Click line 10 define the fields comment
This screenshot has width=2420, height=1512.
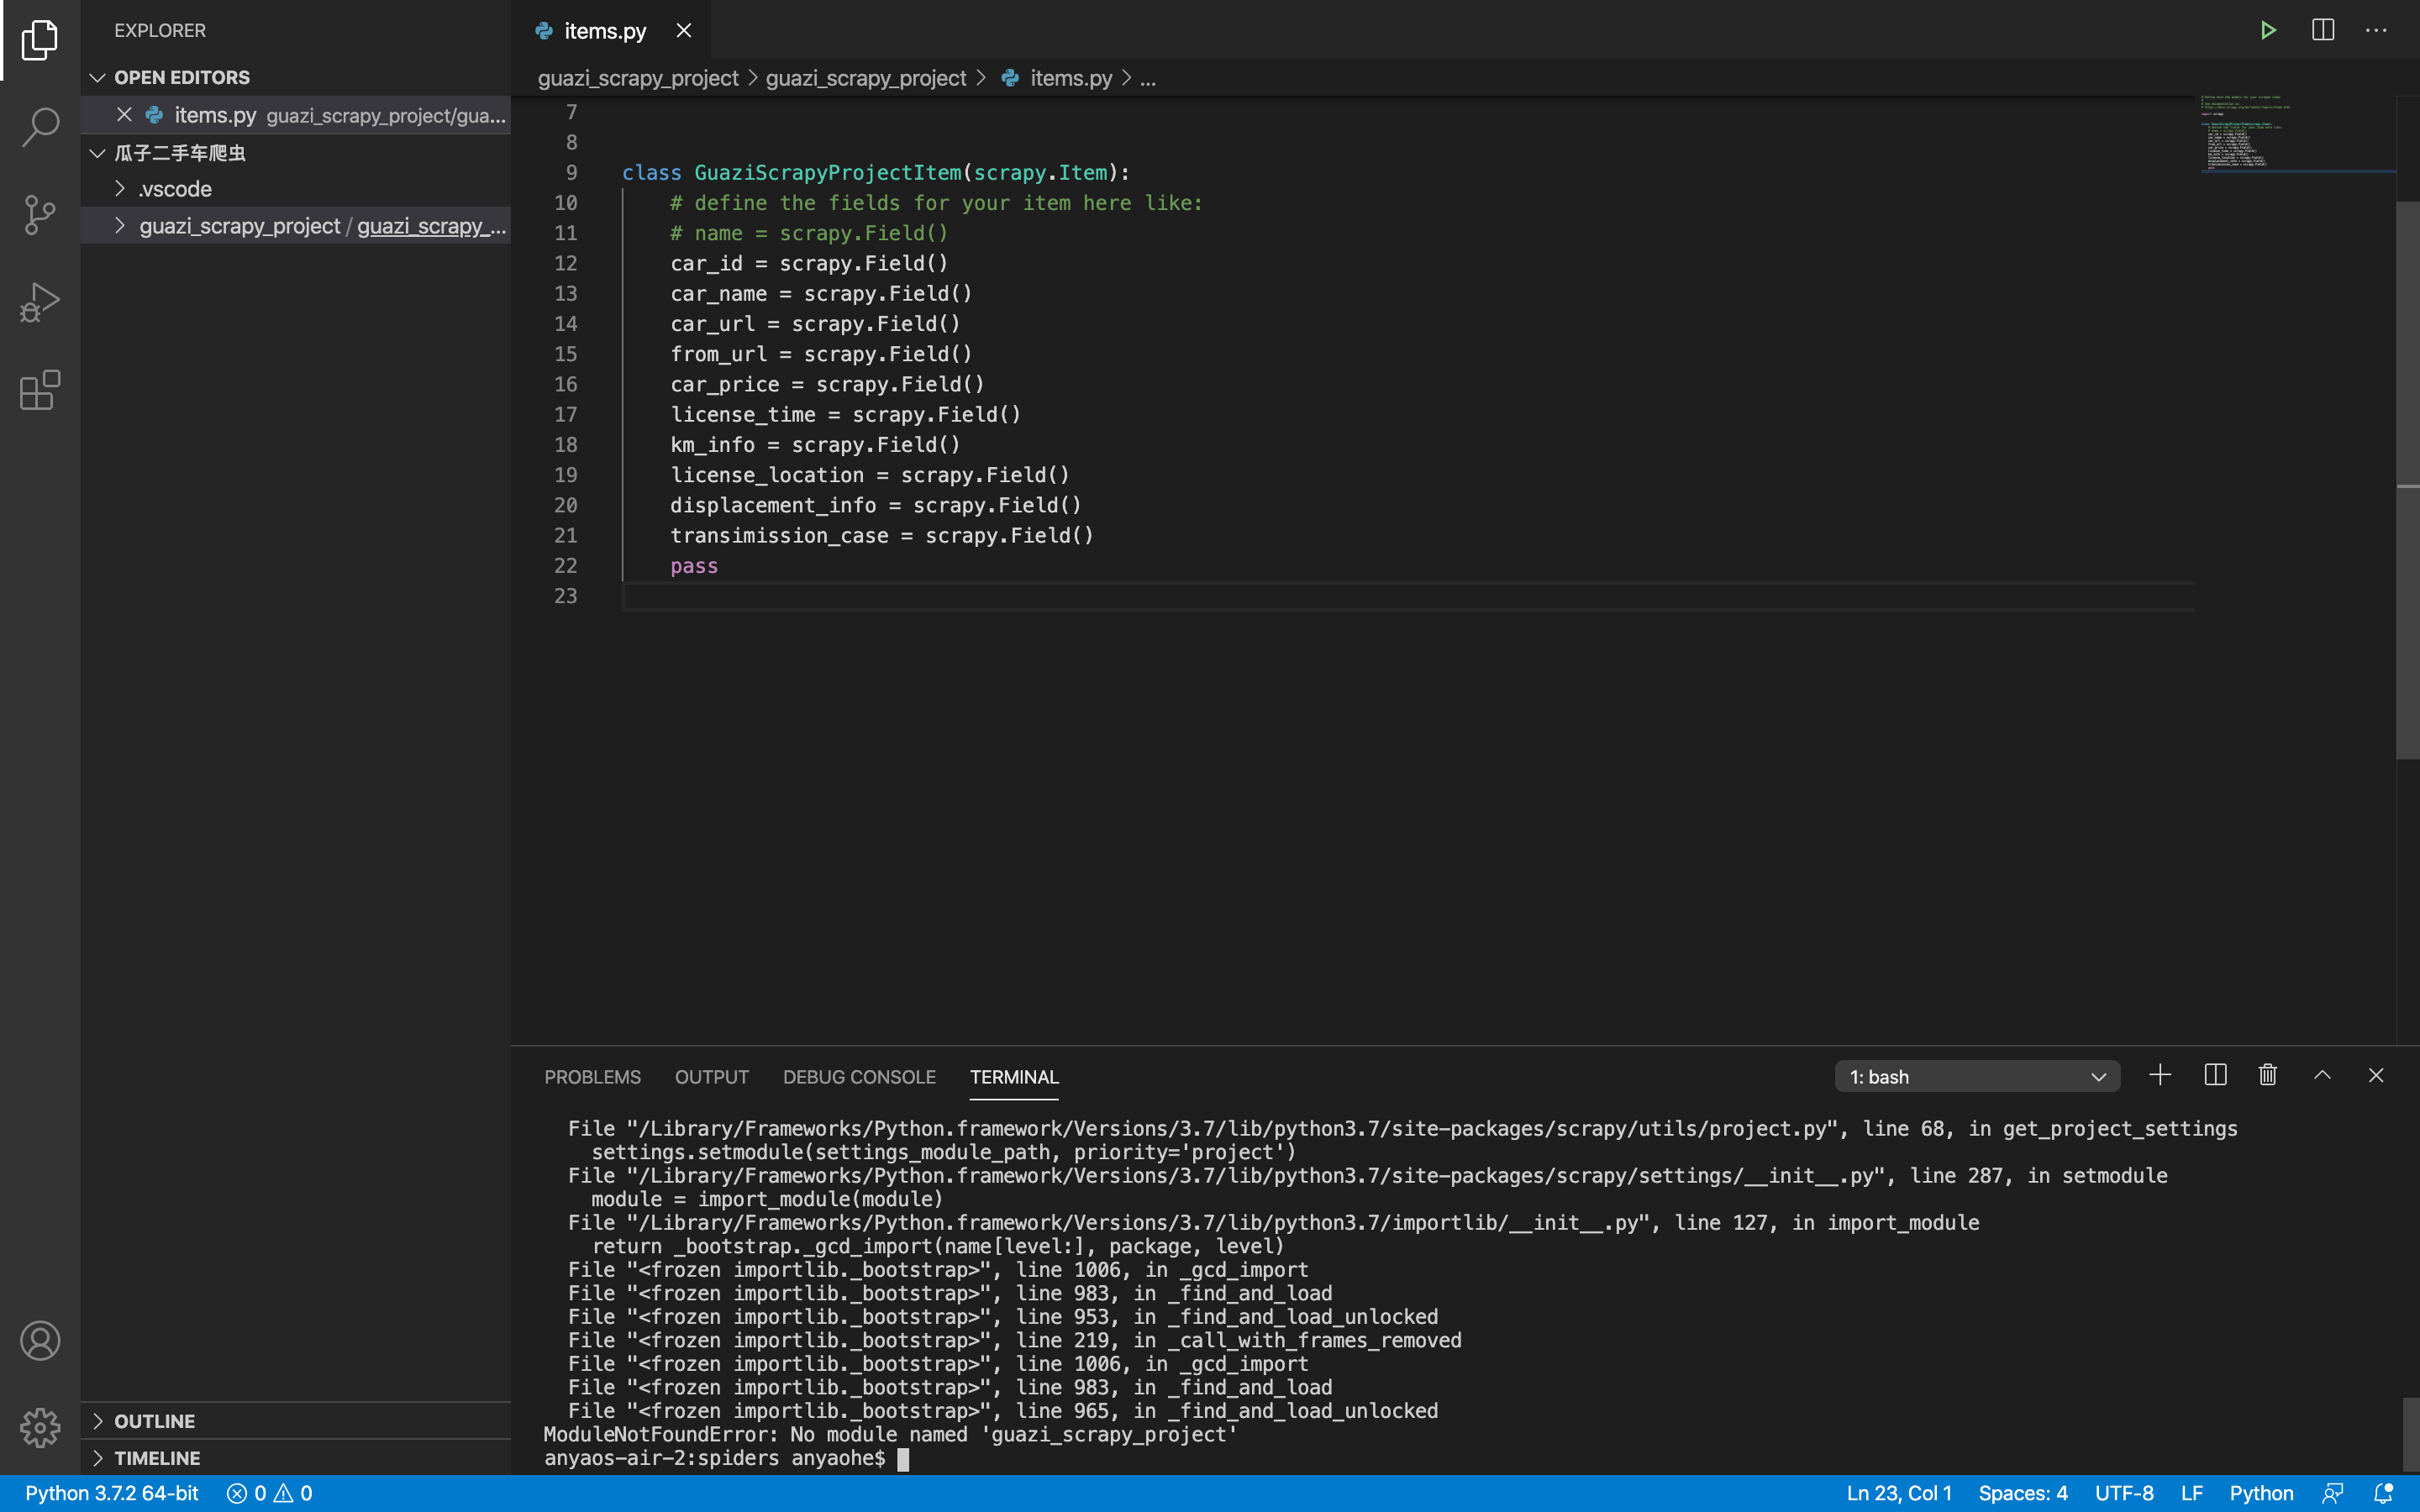(936, 203)
